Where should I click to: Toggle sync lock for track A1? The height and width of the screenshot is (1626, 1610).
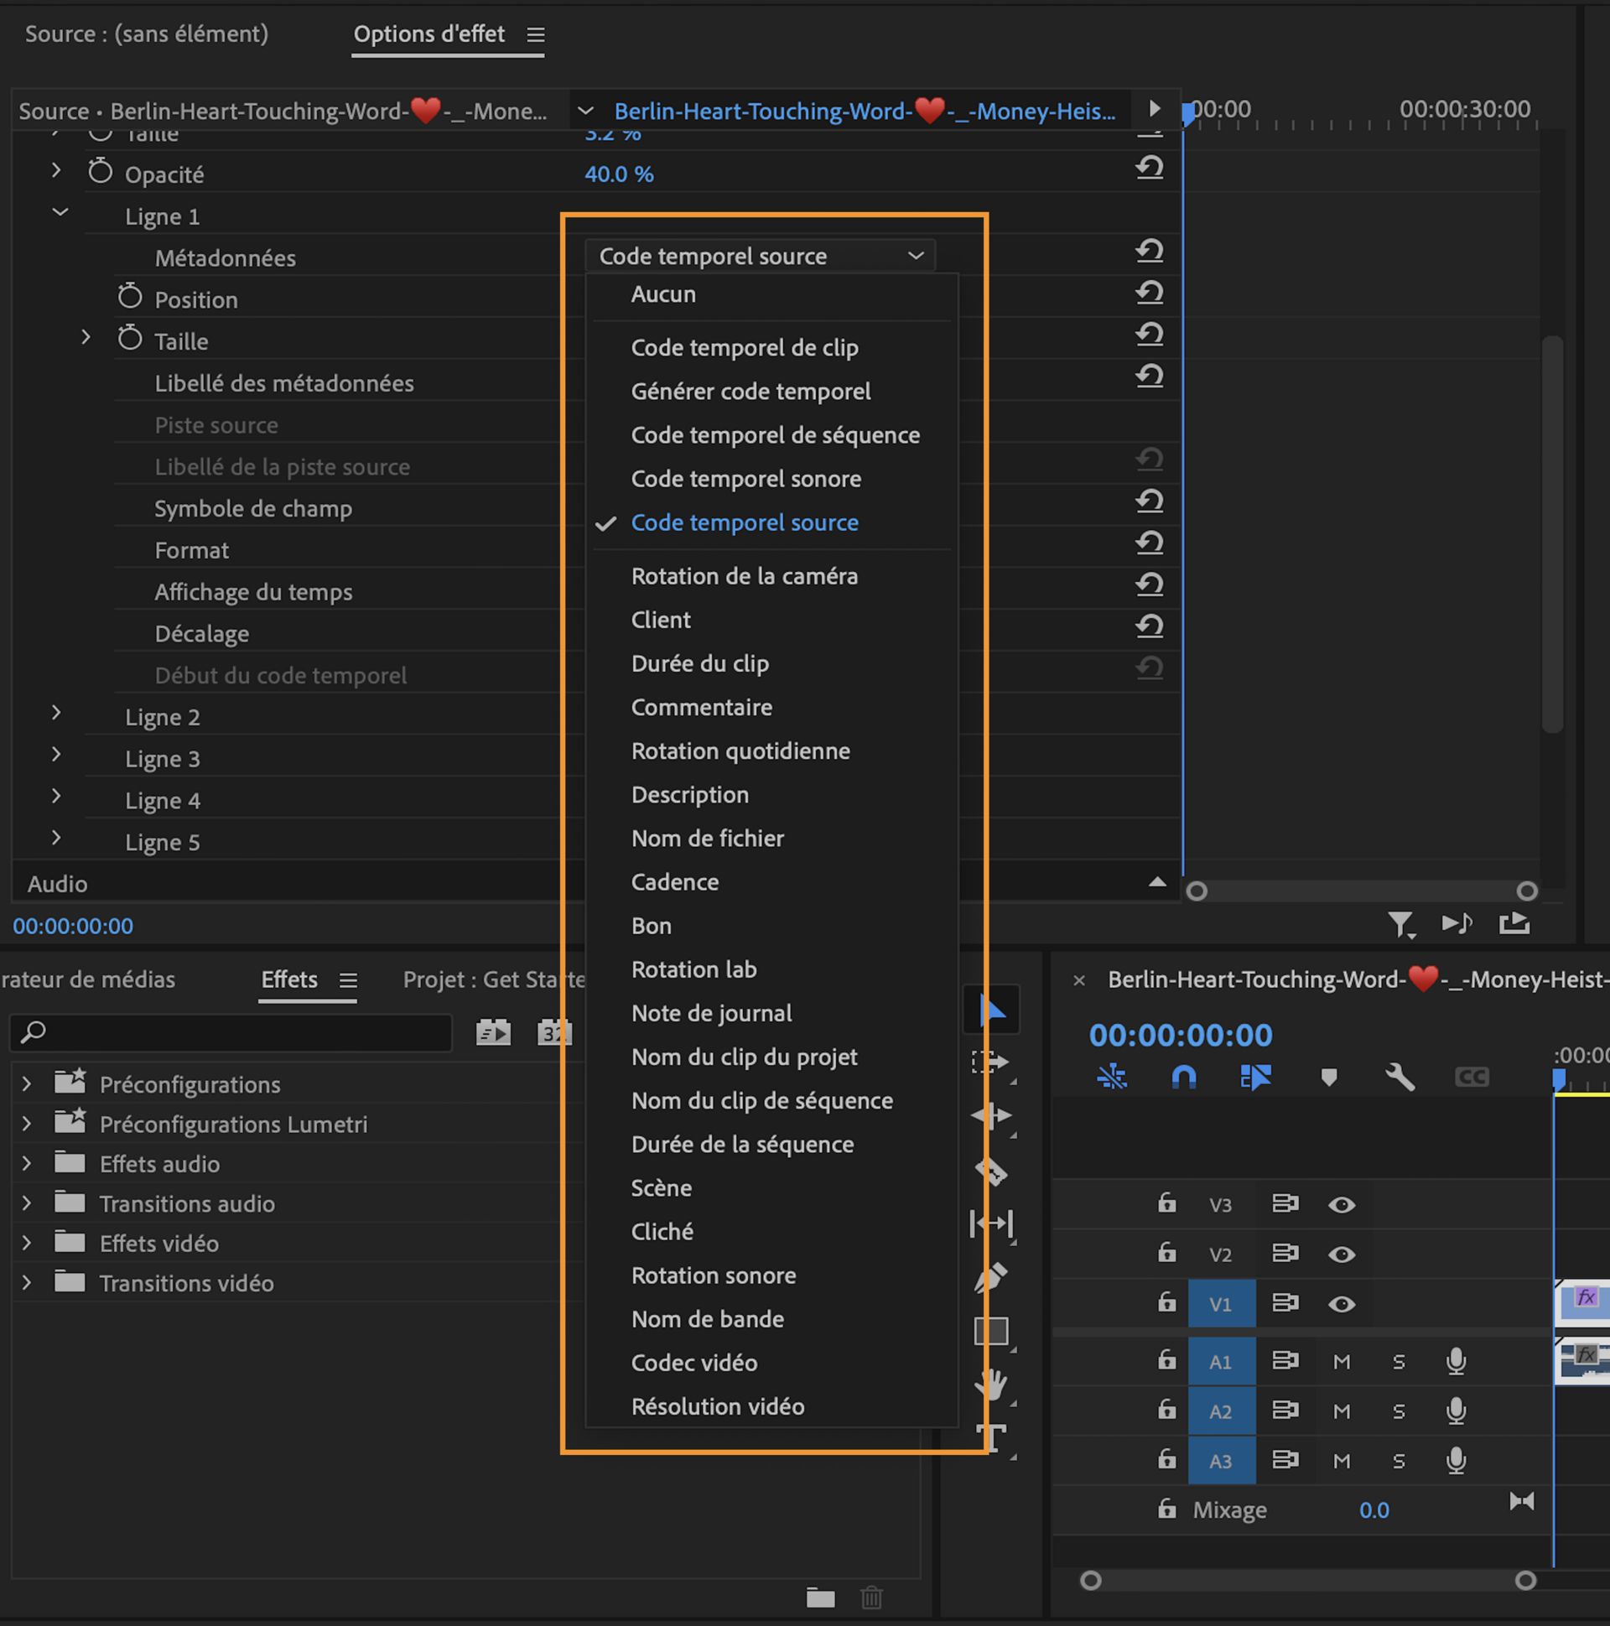1285,1361
